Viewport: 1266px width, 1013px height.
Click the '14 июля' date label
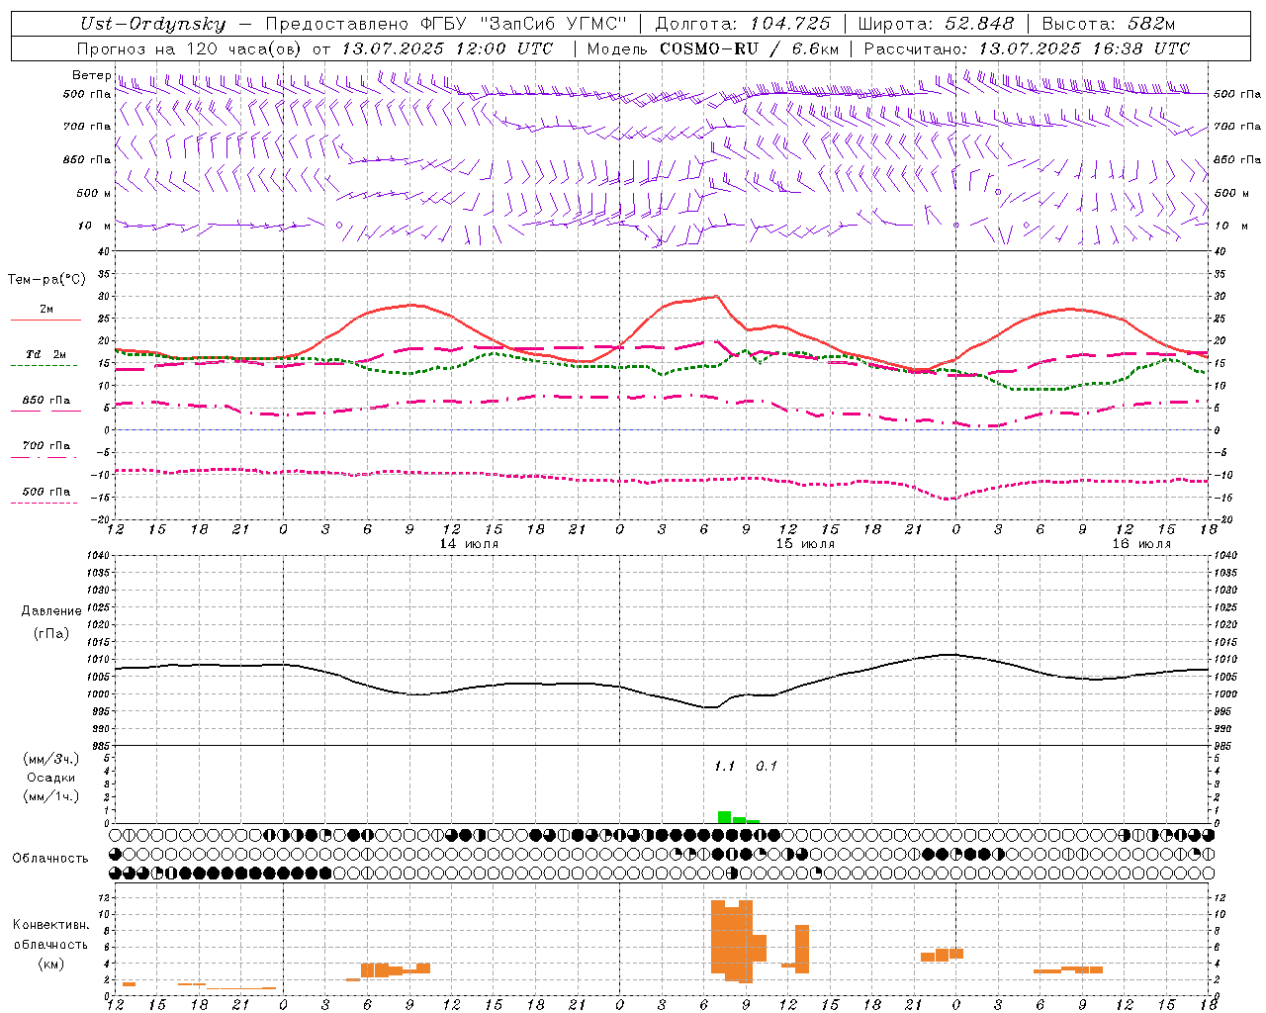pos(469,543)
